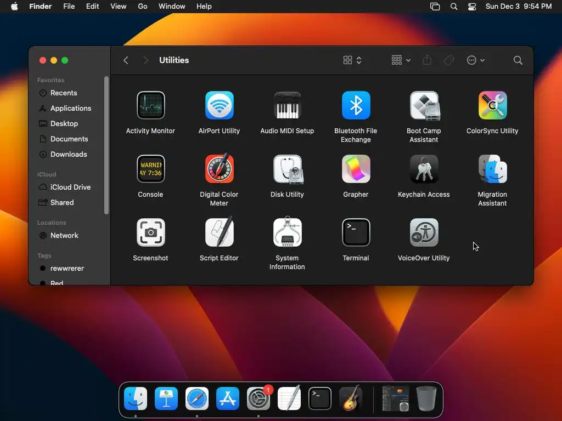The width and height of the screenshot is (562, 421).
Task: Open App Store from the Dock
Action: tap(228, 399)
